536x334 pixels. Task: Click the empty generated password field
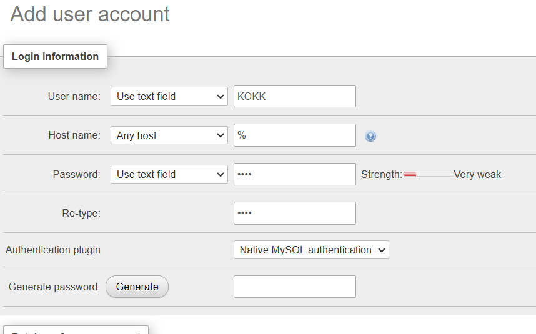pos(294,287)
